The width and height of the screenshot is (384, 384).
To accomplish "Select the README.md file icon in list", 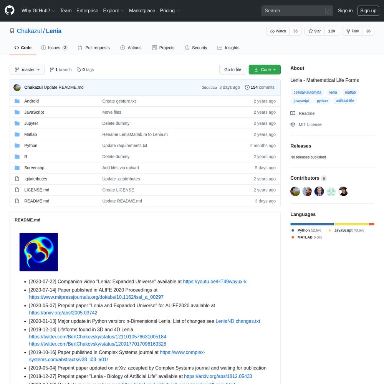I will [17, 201].
